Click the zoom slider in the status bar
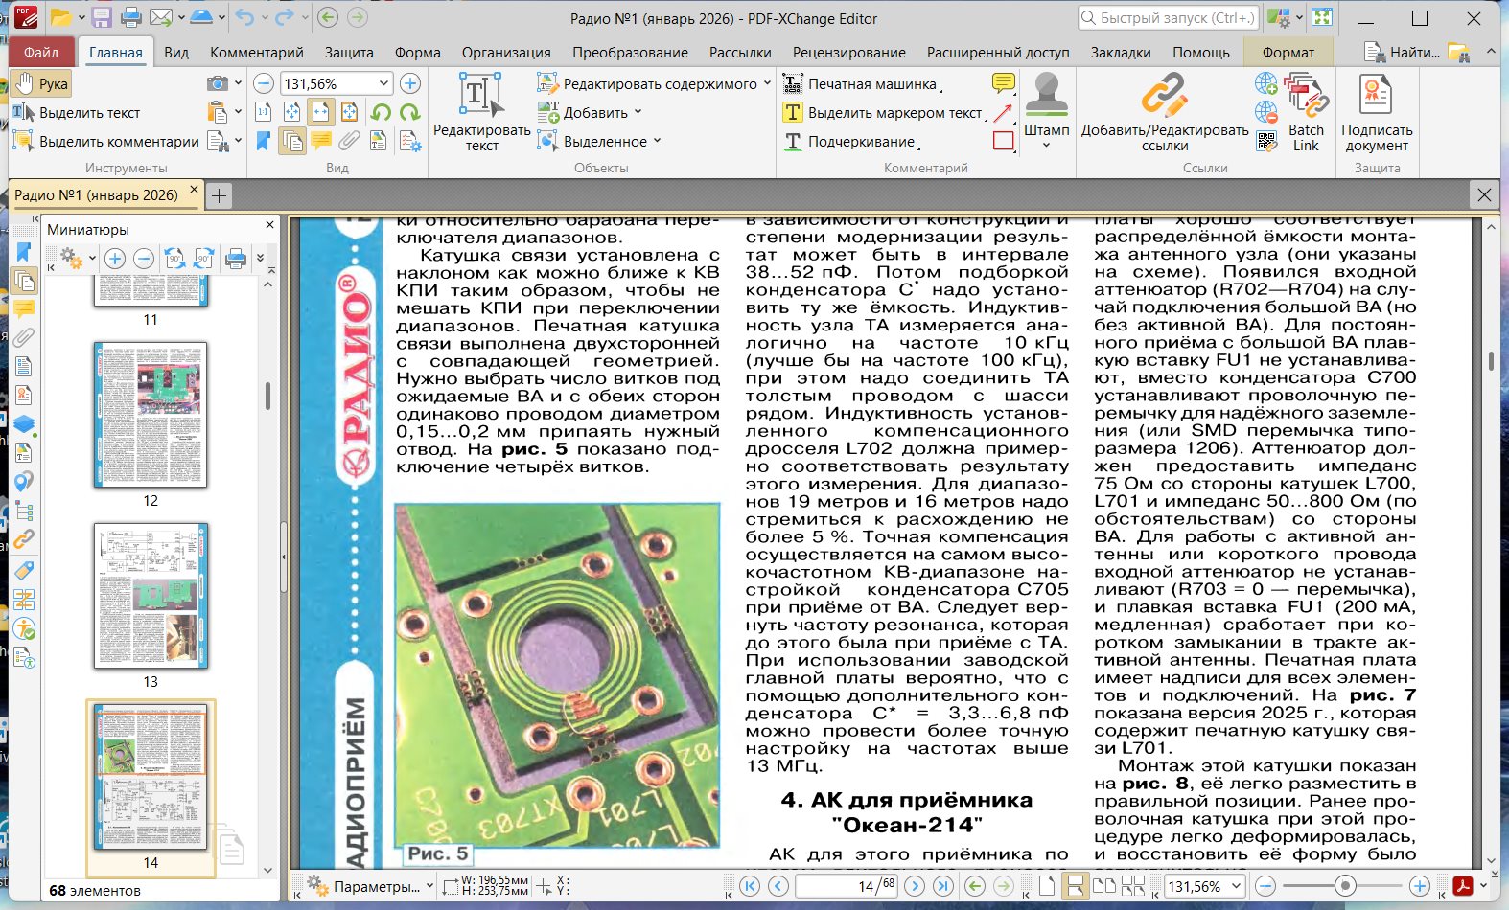 (x=1345, y=886)
